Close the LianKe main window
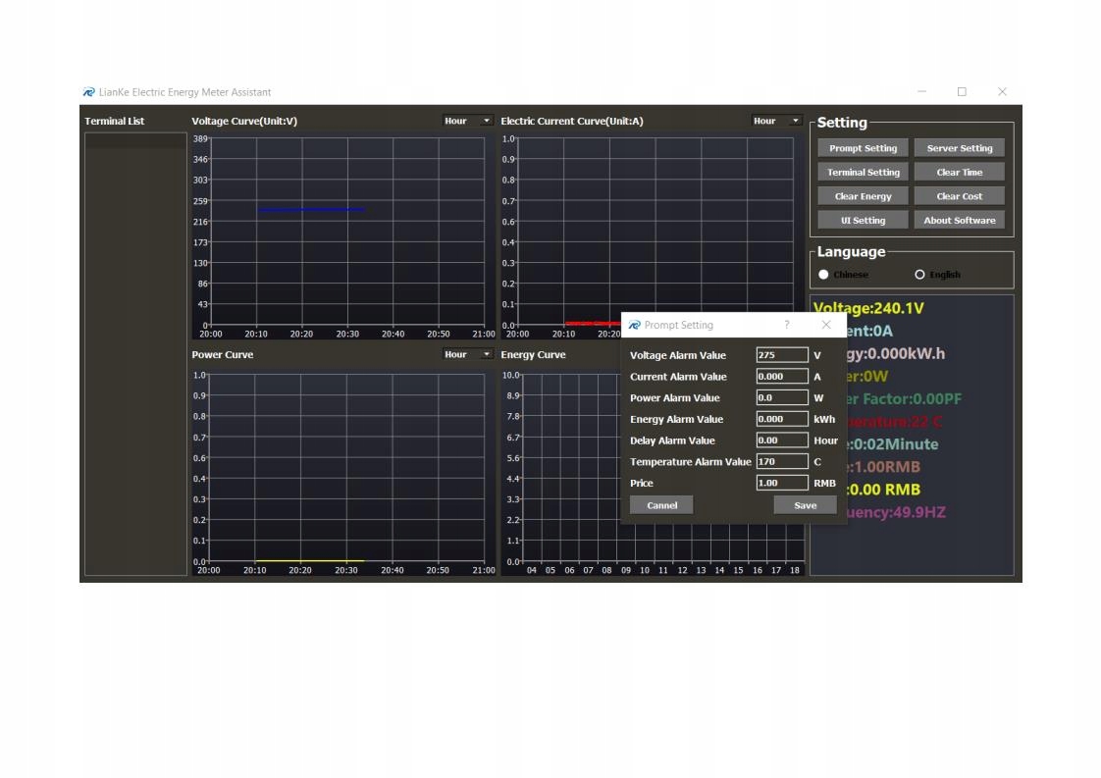The width and height of the screenshot is (1101, 778). 1002,92
